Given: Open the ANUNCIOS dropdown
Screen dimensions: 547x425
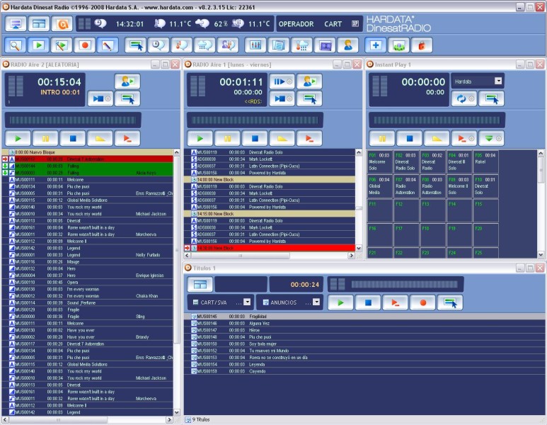Looking at the screenshot, I should click(x=316, y=302).
